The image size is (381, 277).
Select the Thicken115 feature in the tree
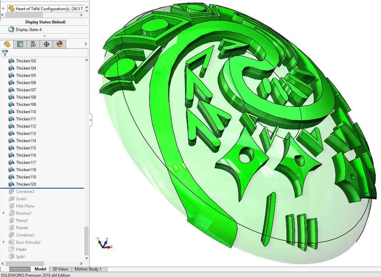pyautogui.click(x=26, y=148)
